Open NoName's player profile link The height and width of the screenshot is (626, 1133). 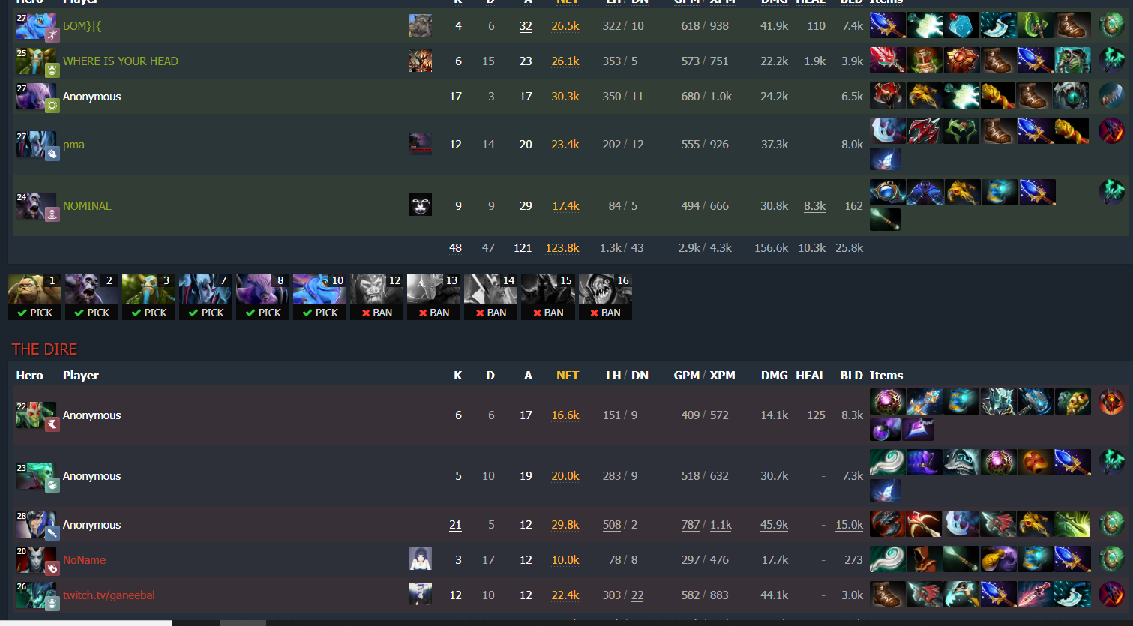(84, 560)
